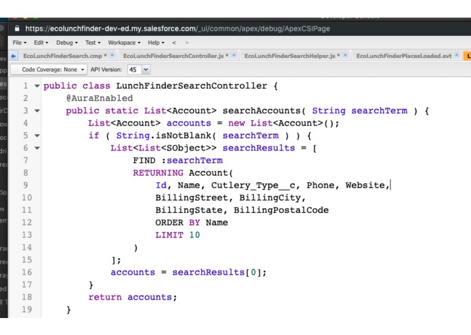Click 'RETURNING' keyword on line 8
The image size is (471, 335).
pyautogui.click(x=158, y=173)
